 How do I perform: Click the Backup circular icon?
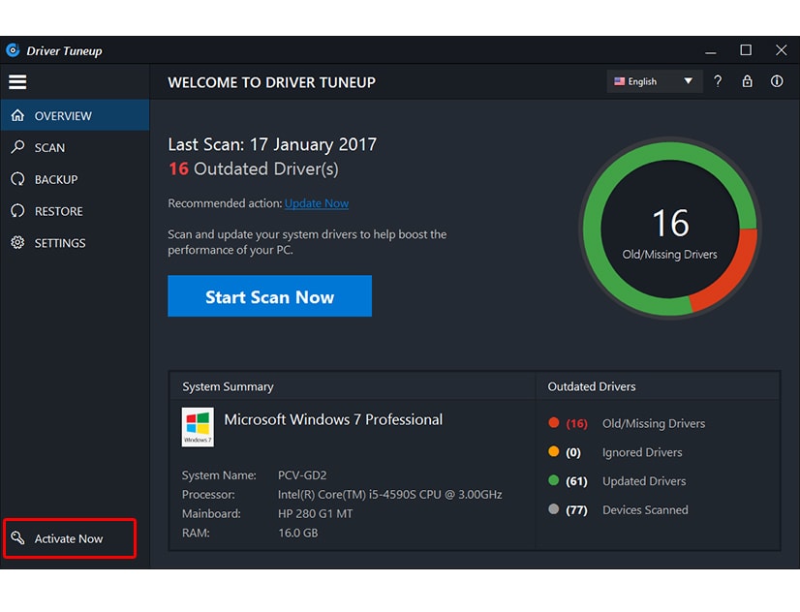[x=17, y=179]
